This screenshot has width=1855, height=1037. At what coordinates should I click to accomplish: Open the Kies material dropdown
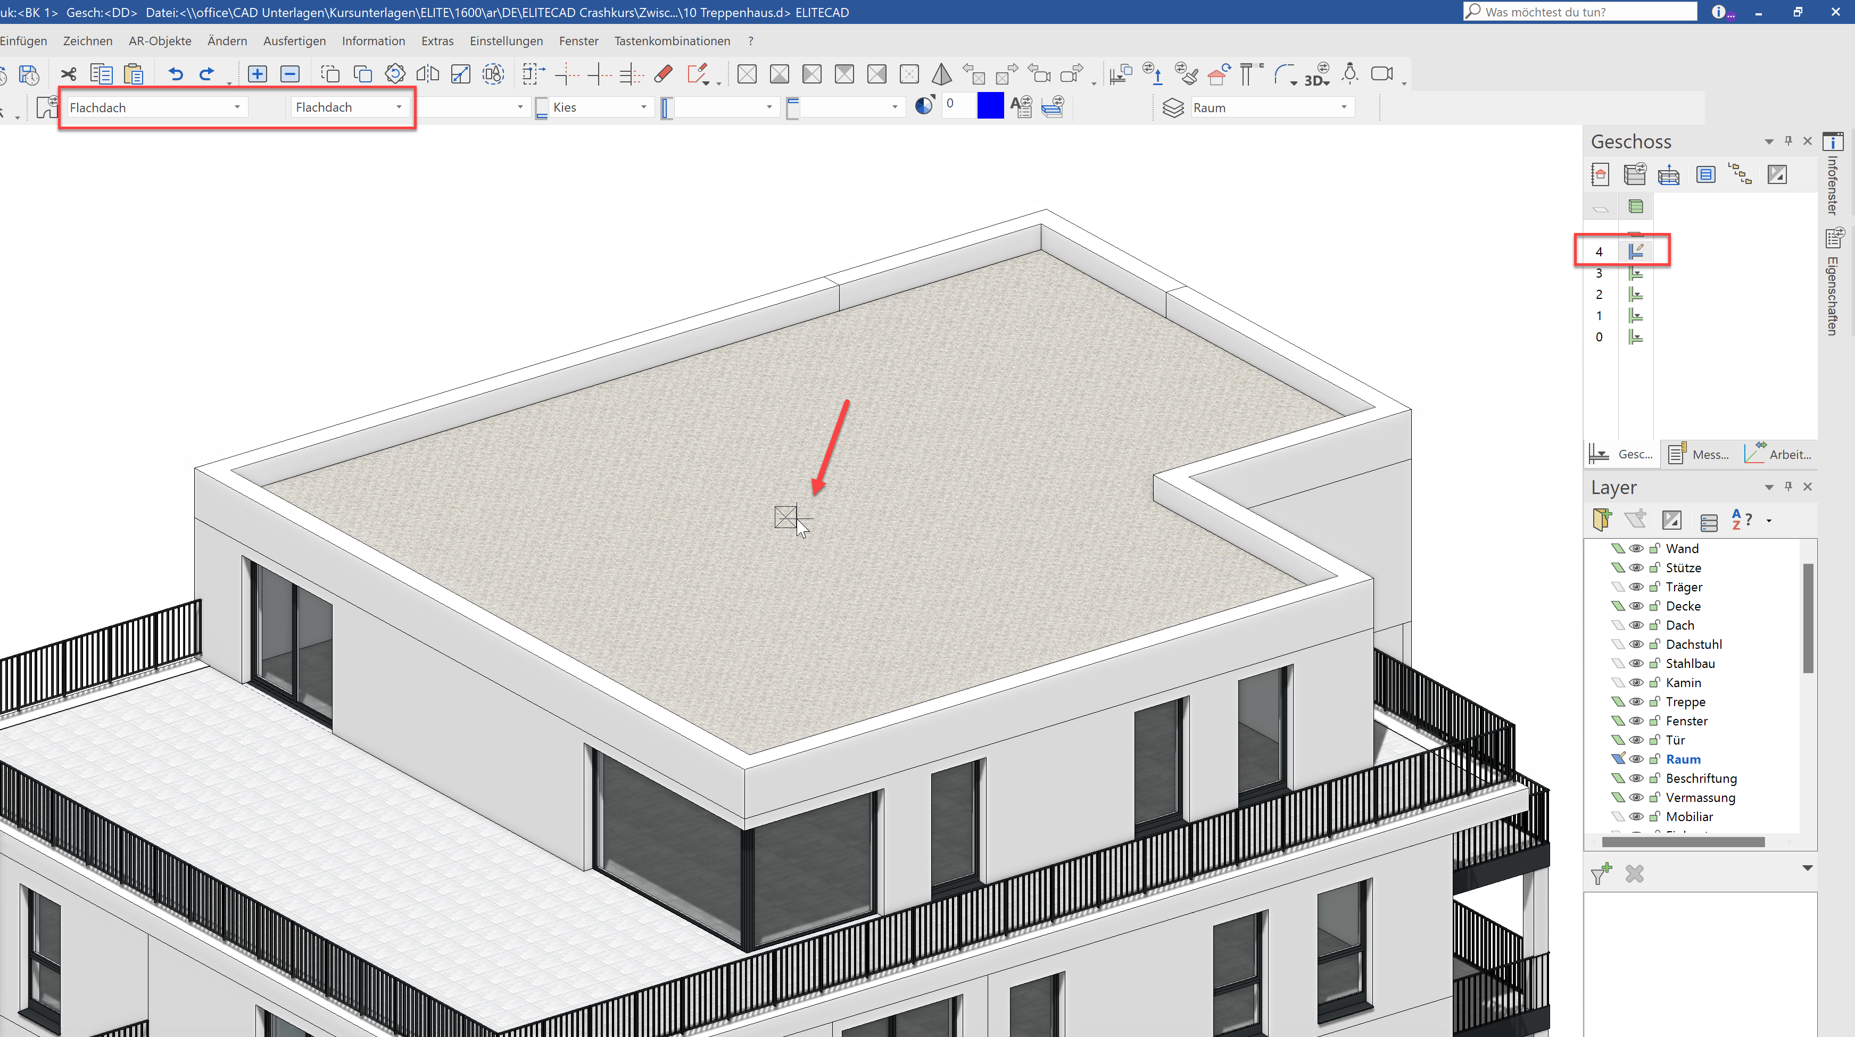601,107
